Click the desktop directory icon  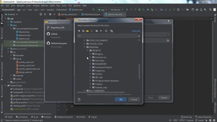[x=83, y=31]
